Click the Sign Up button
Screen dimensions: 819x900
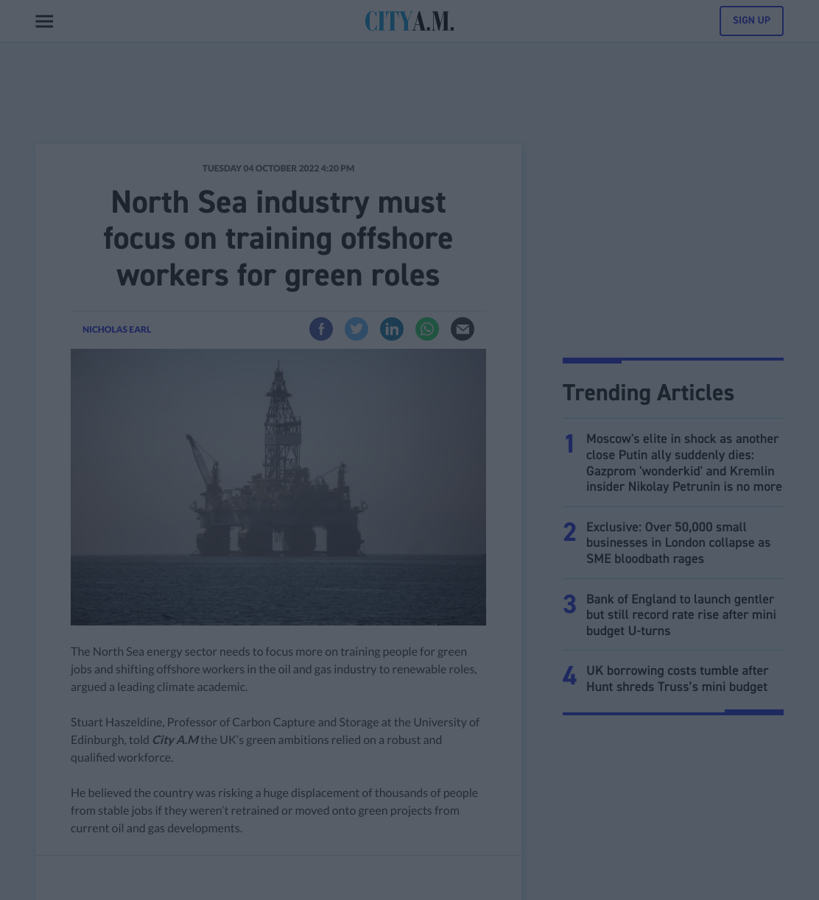click(x=751, y=21)
